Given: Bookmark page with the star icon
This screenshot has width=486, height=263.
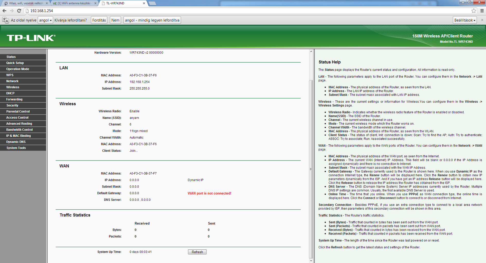Looking at the screenshot, I should point(474,11).
